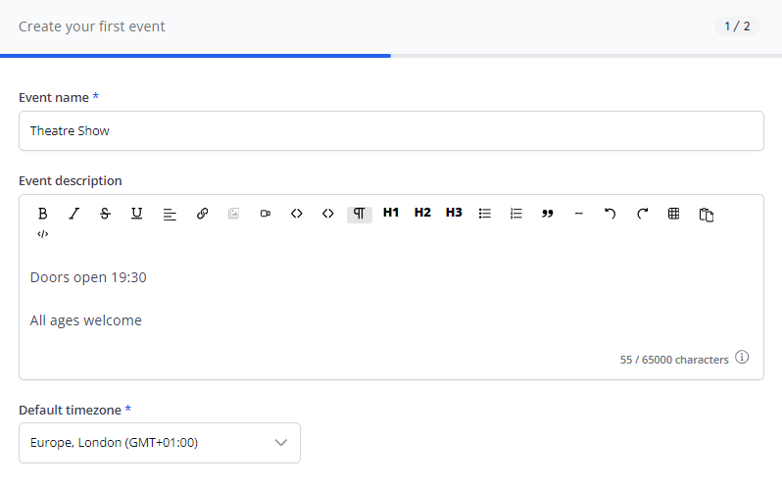Insert a video into description
The width and height of the screenshot is (782, 488).
(265, 214)
